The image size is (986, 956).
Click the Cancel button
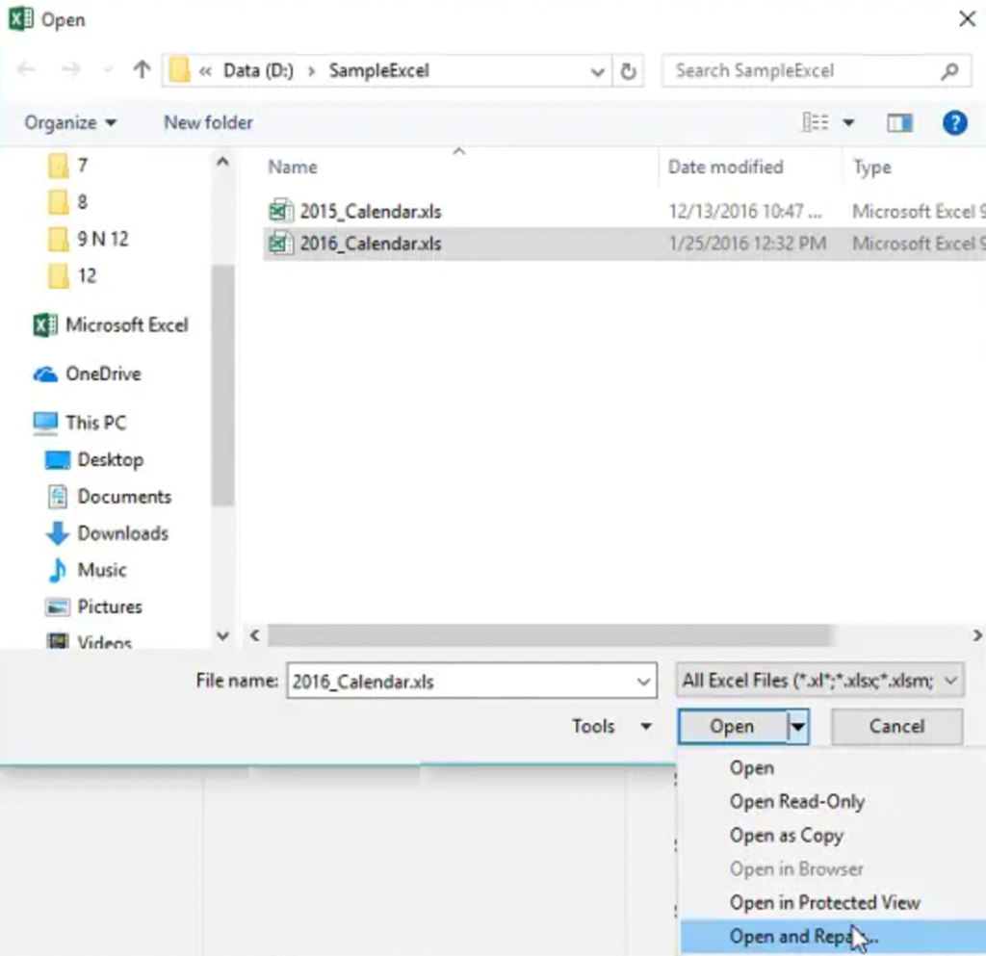click(x=895, y=726)
